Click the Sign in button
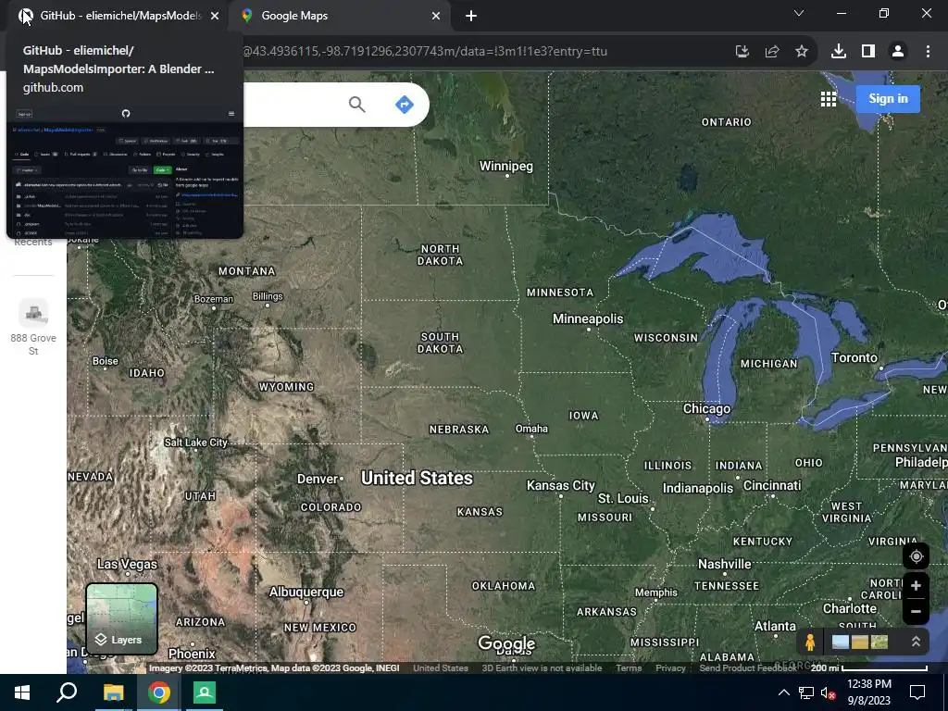 888,98
